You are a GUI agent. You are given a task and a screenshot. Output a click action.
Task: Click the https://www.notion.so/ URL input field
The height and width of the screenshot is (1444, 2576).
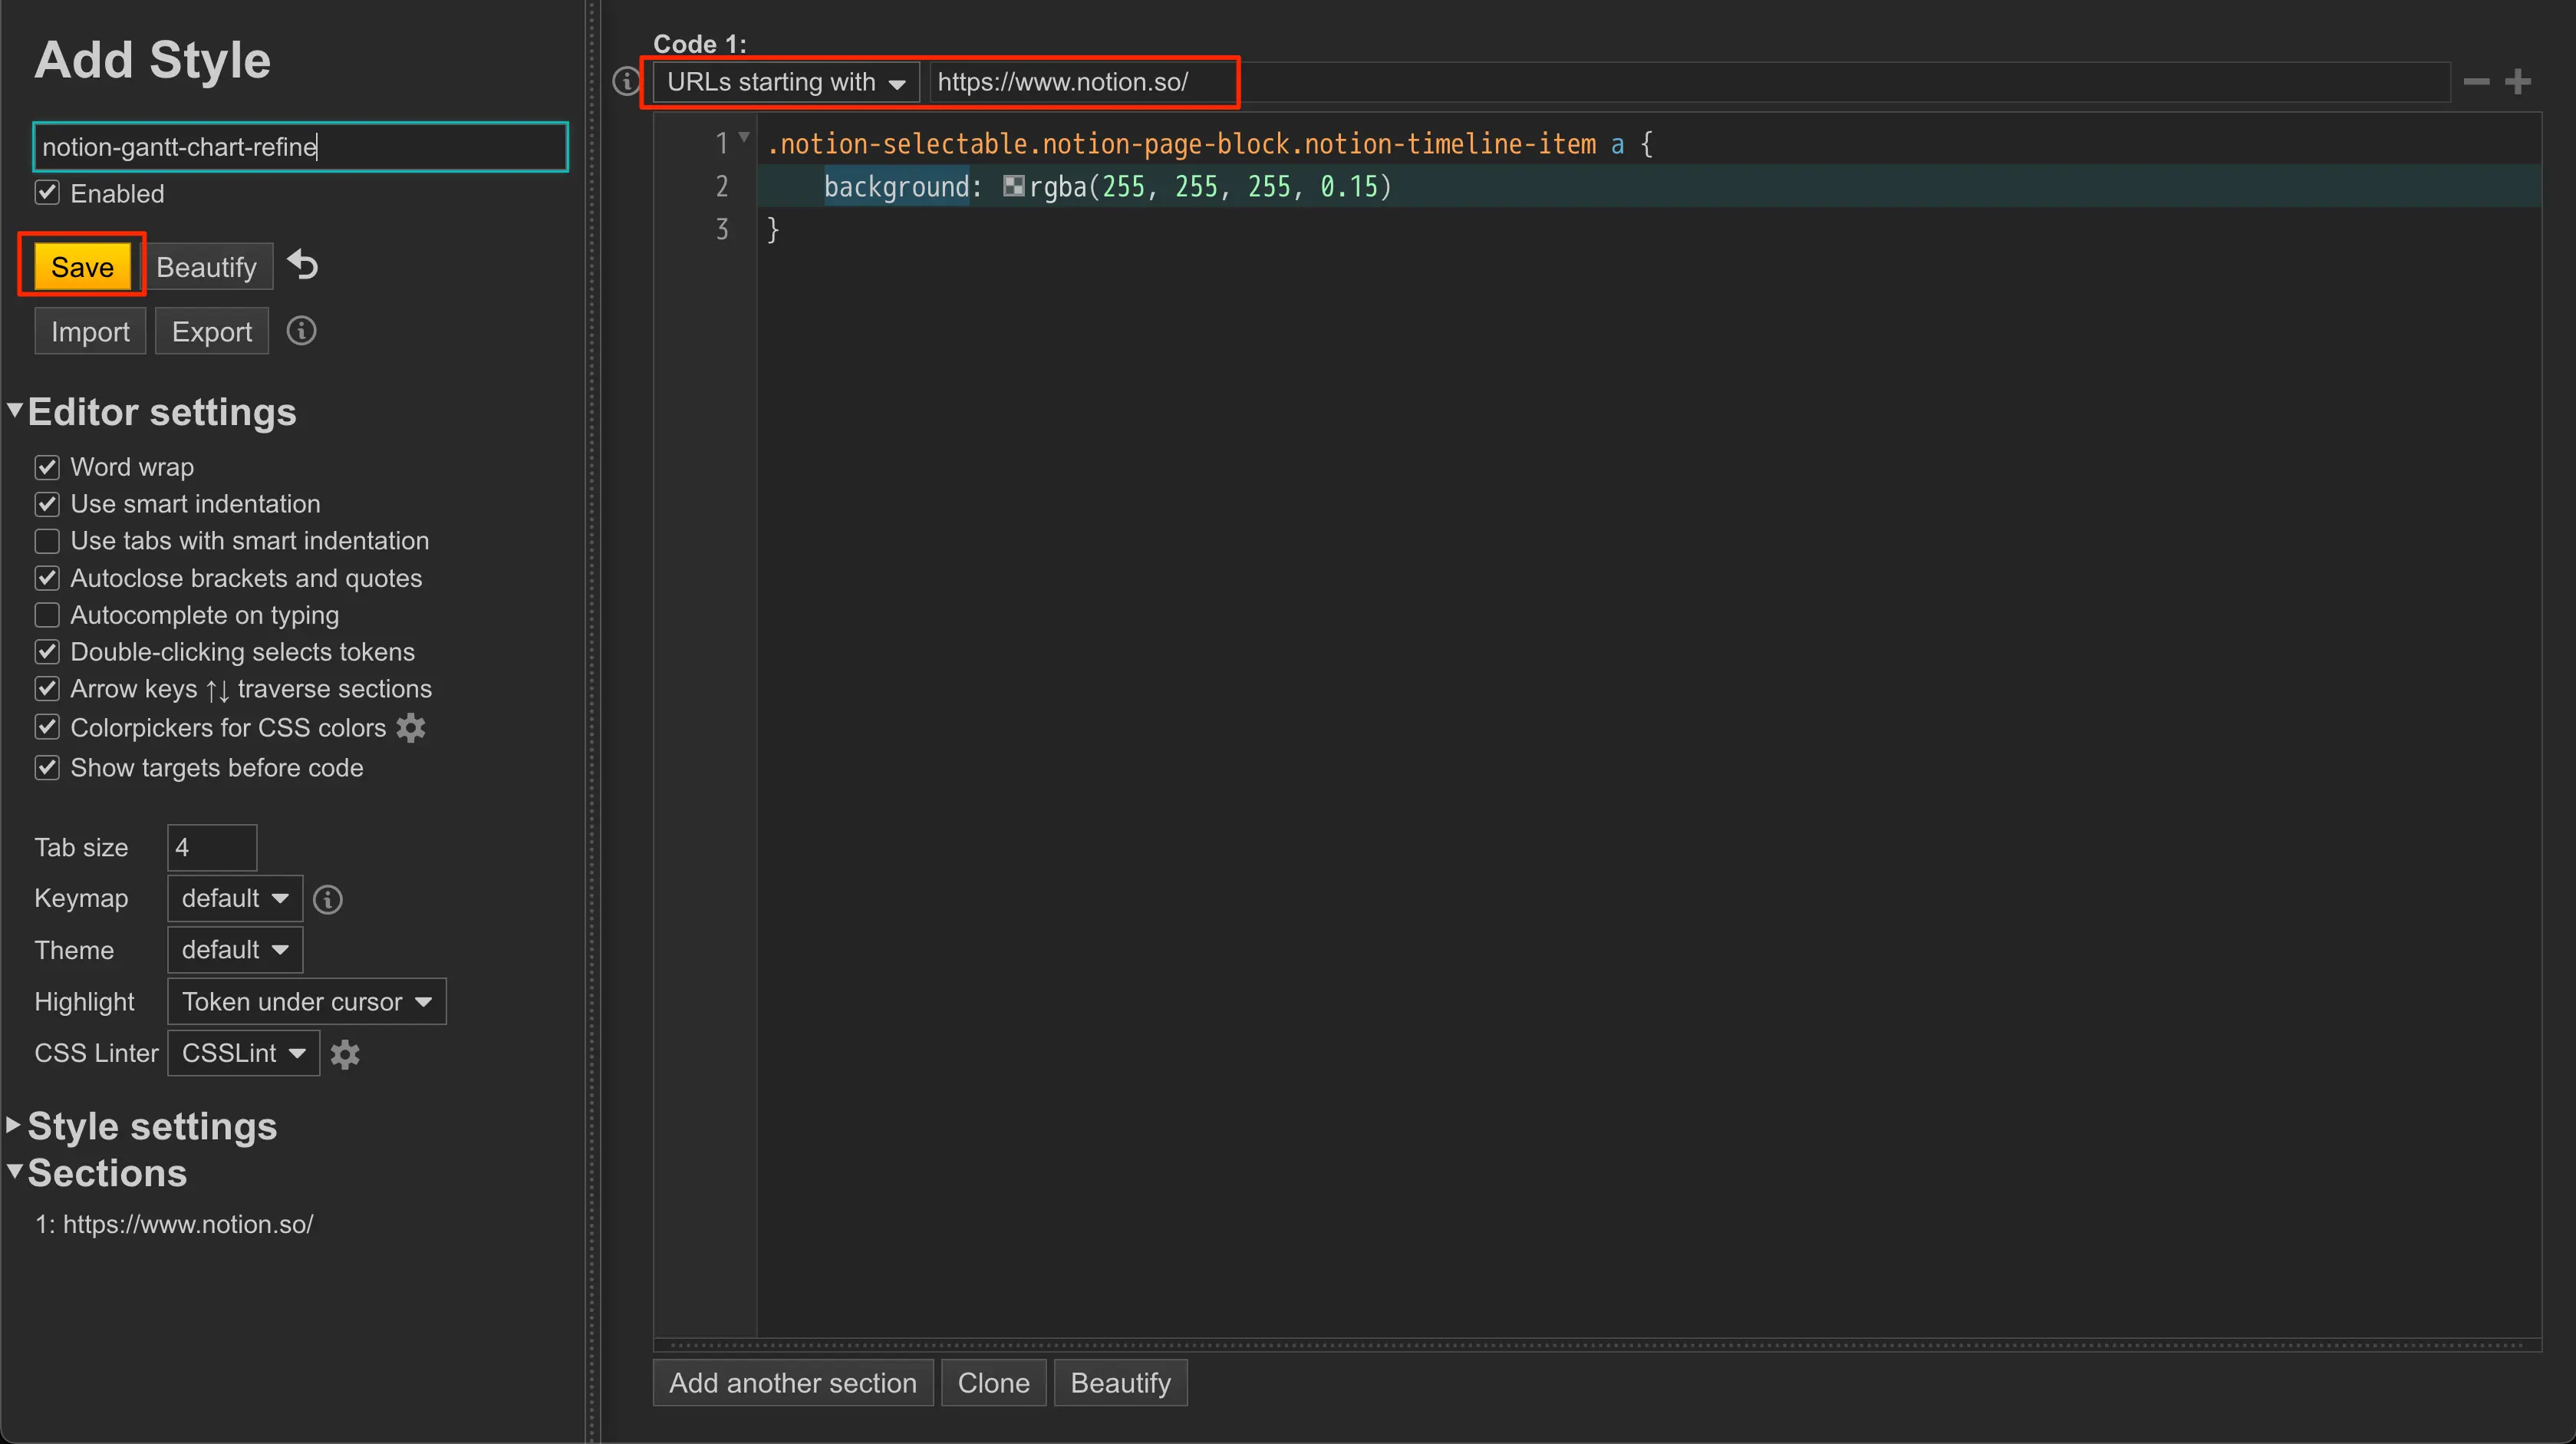coord(1690,82)
